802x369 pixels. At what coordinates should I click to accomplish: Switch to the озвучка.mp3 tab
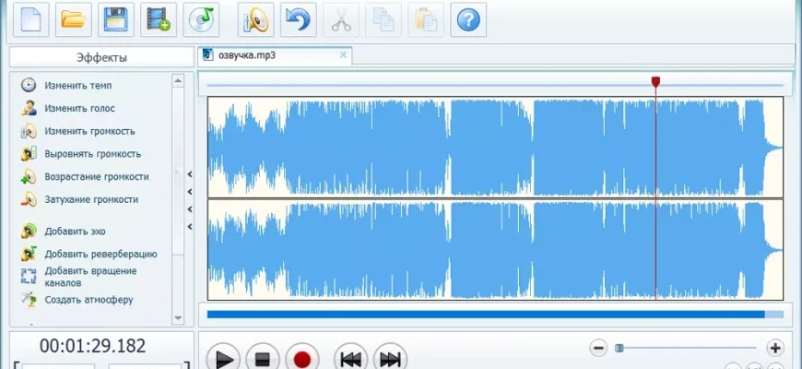pyautogui.click(x=246, y=55)
